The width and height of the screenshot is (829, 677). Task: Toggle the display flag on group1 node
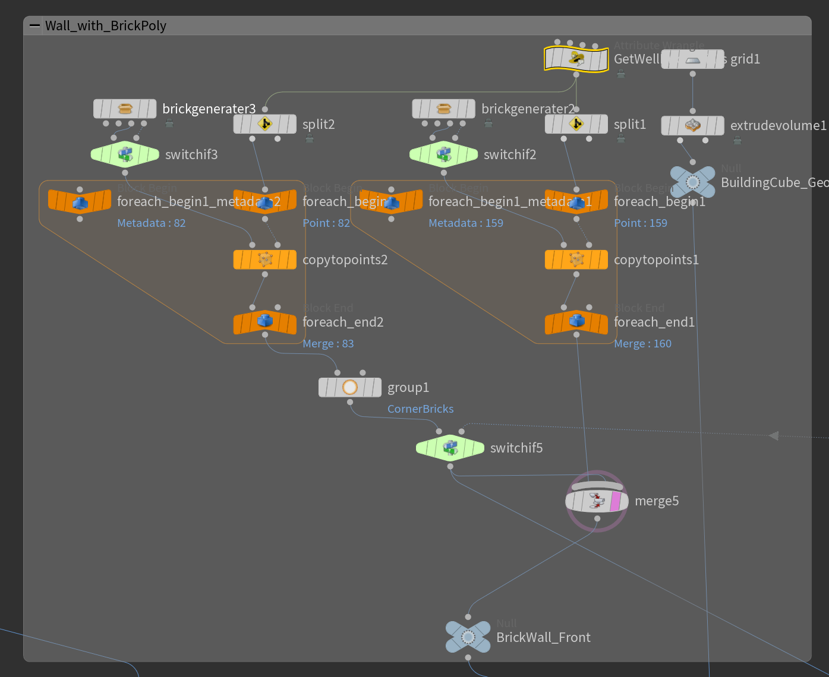pos(377,388)
